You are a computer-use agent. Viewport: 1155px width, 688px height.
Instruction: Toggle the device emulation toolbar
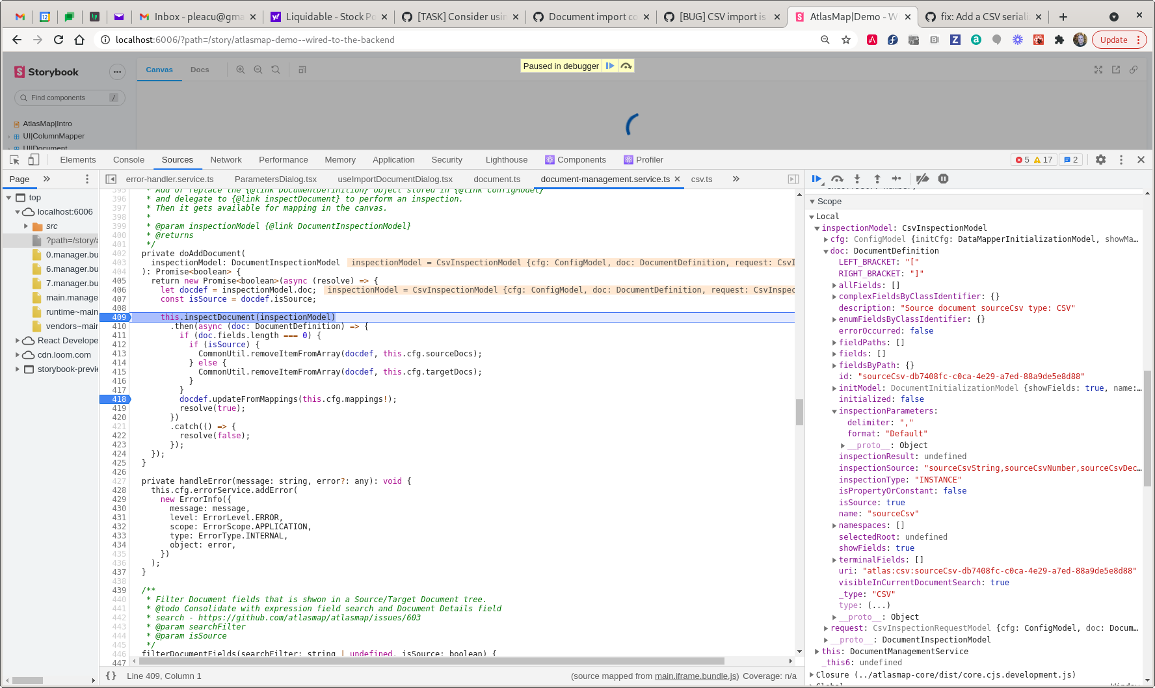[33, 159]
